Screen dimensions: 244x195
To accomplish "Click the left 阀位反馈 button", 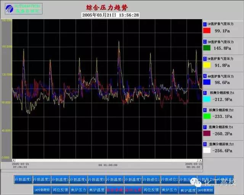I will (60, 190).
